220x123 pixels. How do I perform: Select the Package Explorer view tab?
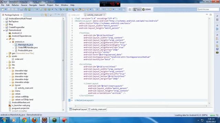(x=12, y=15)
